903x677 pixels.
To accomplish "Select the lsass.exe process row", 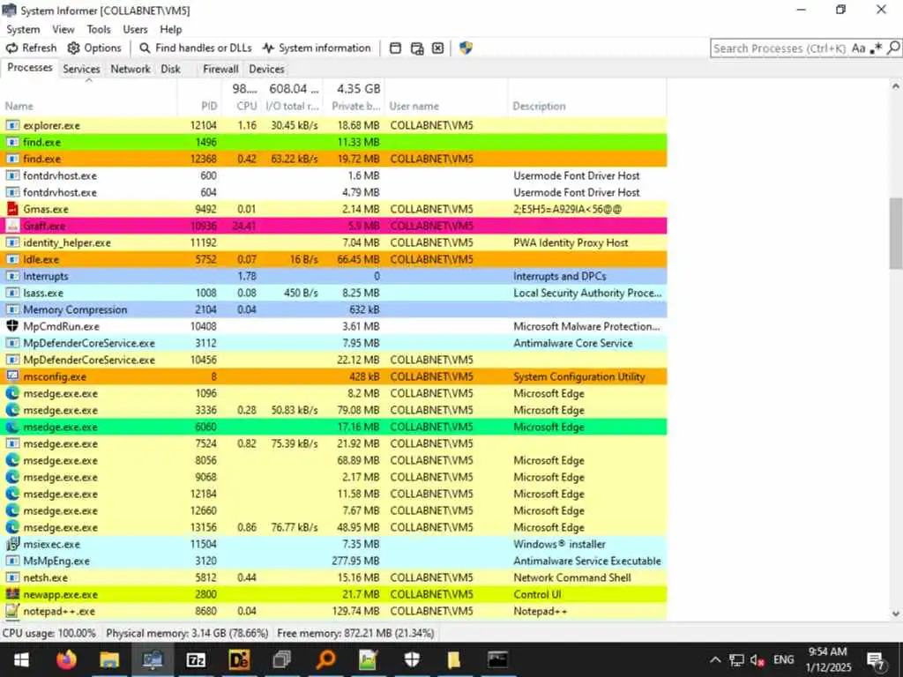I will 334,293.
